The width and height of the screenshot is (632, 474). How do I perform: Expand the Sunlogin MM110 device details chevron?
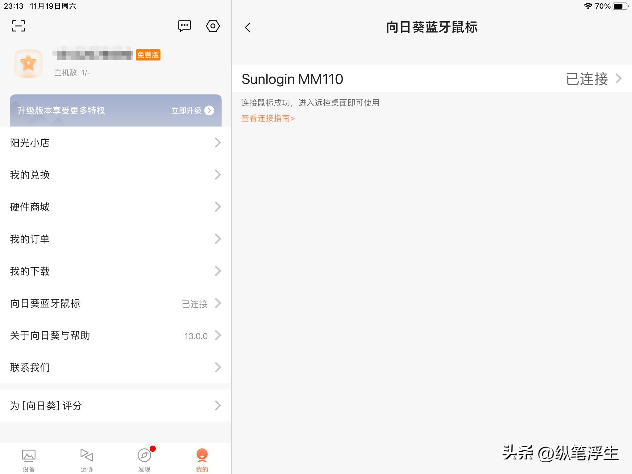tap(619, 79)
